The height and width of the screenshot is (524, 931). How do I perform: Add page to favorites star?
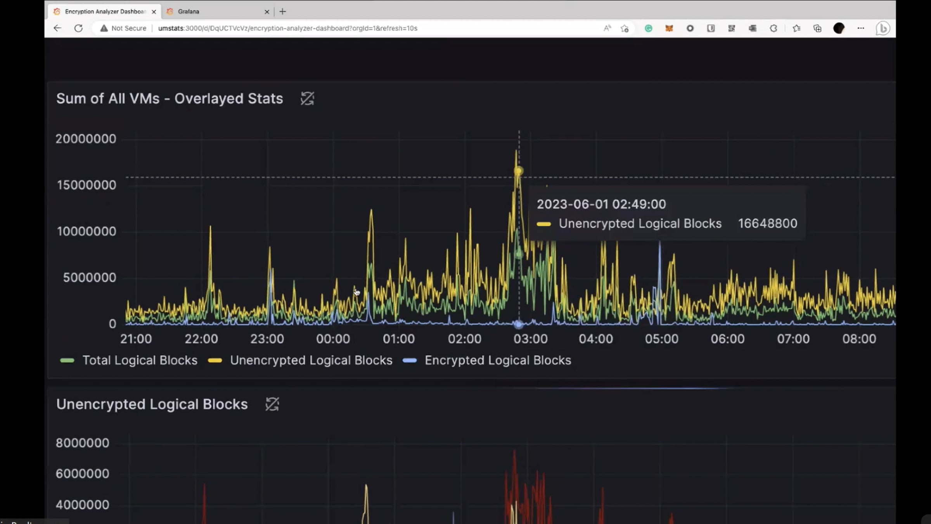coord(625,28)
